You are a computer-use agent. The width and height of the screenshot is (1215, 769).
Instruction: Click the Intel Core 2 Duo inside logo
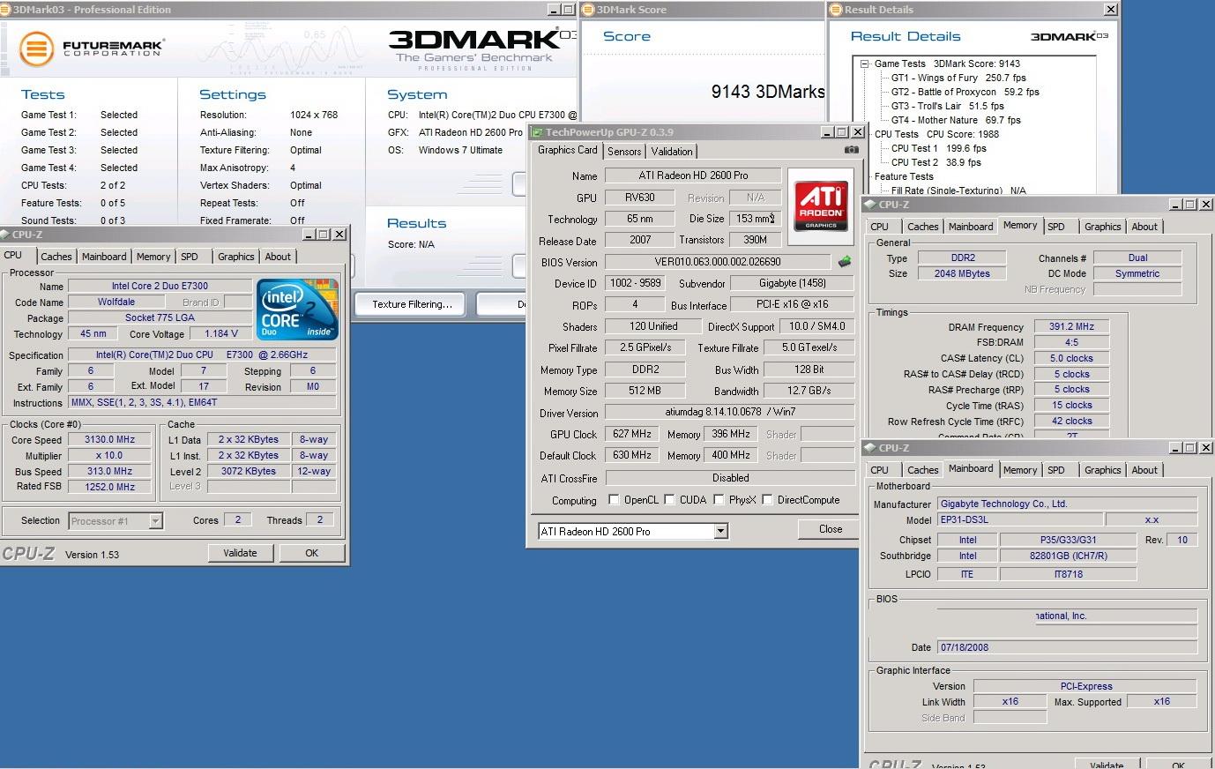coord(297,310)
